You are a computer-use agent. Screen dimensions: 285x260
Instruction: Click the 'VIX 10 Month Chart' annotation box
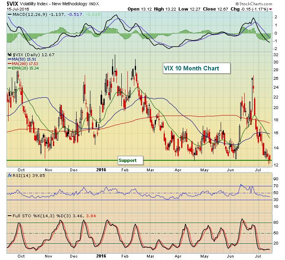197,68
